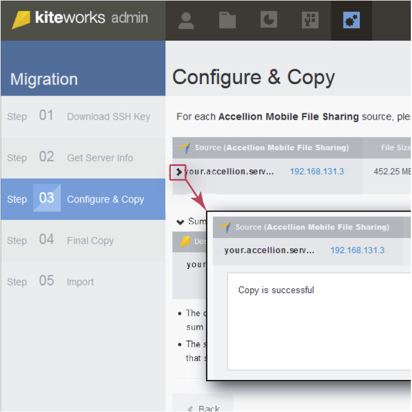Click the kiteworks admin logo
The width and height of the screenshot is (412, 412).
80,19
